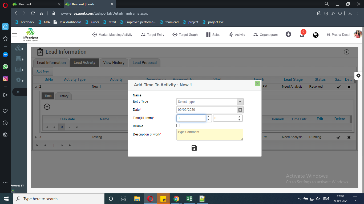Screen dimensions: 364x204
Task: Expand row 3 Testing activity
Action: [36, 137]
